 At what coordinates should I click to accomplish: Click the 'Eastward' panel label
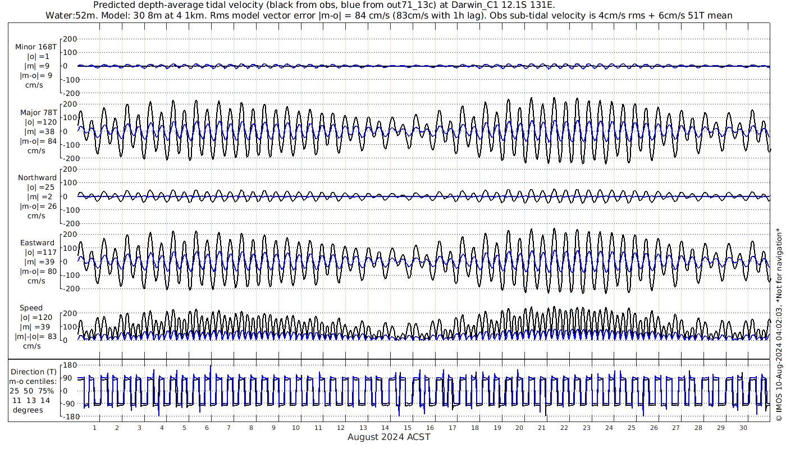(37, 243)
